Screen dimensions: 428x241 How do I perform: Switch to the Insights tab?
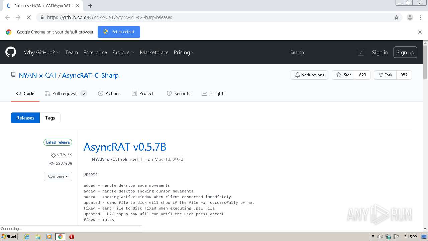213,93
